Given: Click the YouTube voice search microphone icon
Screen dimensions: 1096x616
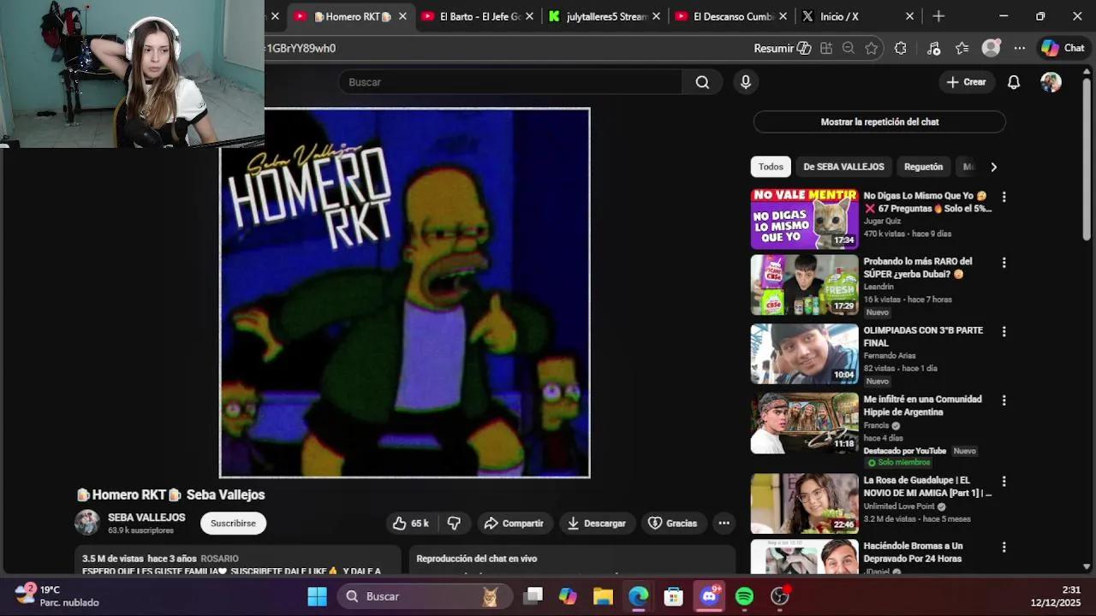Looking at the screenshot, I should coord(745,81).
